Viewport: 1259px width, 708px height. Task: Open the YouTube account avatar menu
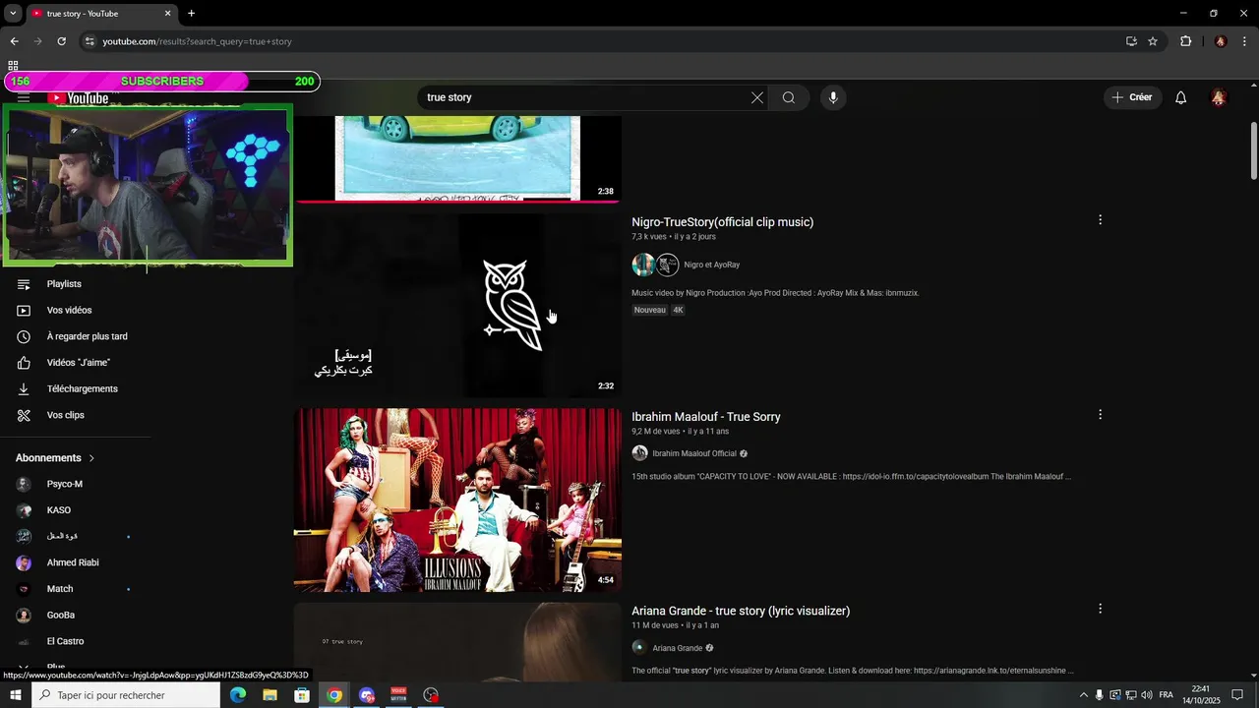coord(1219,97)
